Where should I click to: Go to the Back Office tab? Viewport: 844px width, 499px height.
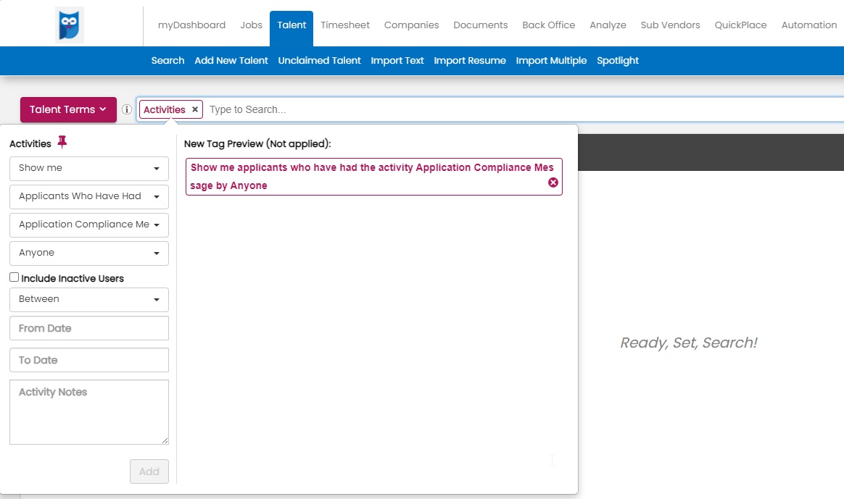coord(548,25)
